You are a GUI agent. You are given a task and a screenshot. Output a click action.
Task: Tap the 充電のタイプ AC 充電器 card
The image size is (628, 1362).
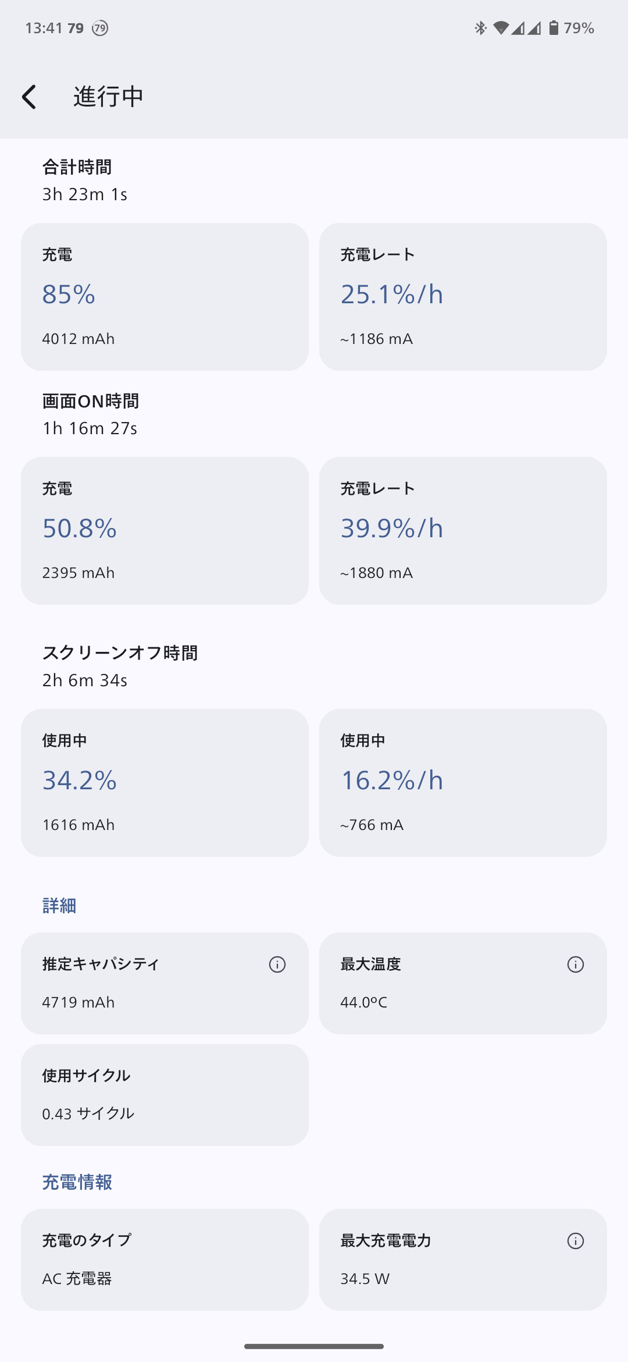coord(165,1260)
